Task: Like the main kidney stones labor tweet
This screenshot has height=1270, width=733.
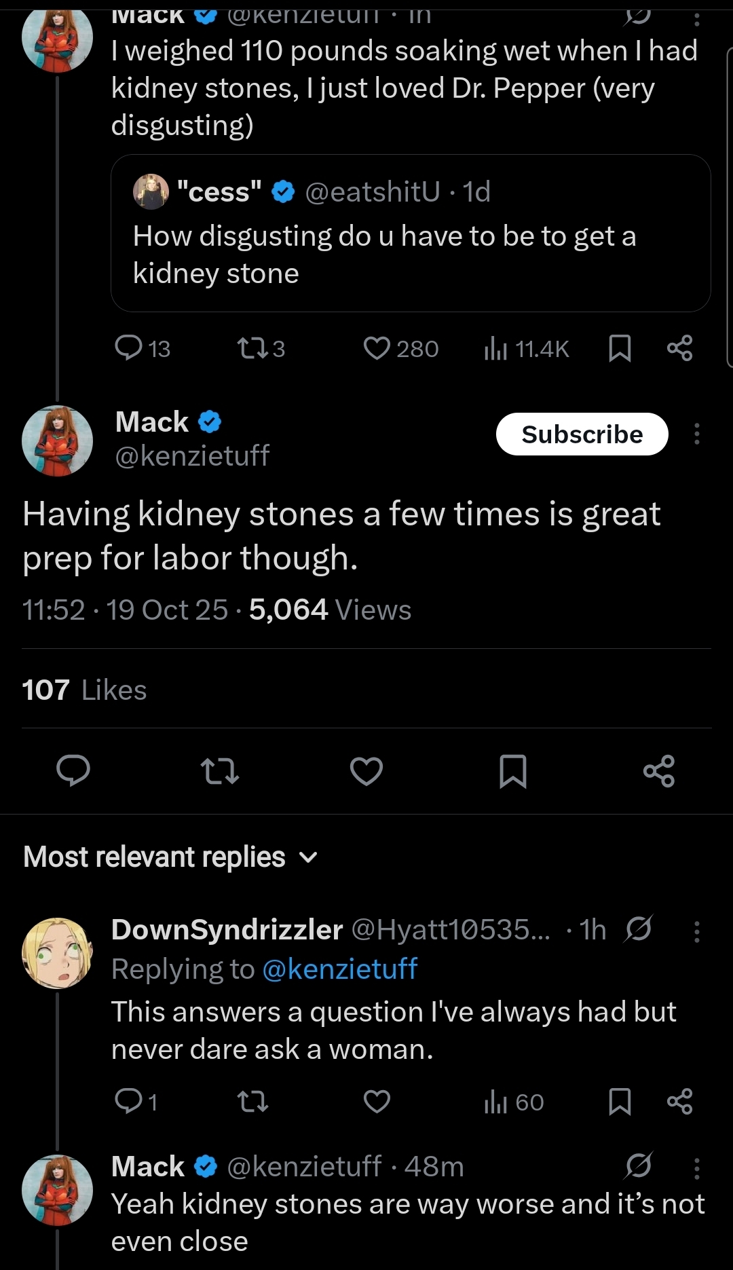Action: [x=366, y=771]
